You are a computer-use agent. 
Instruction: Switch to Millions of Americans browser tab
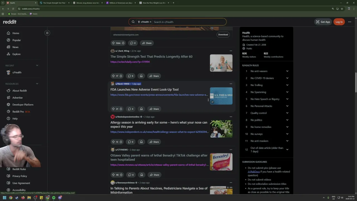point(121,3)
